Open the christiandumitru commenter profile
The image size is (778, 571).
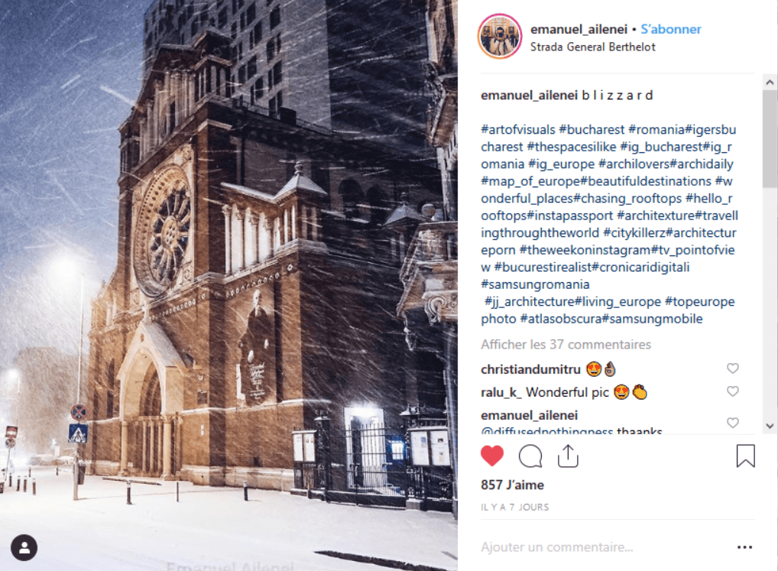click(530, 369)
